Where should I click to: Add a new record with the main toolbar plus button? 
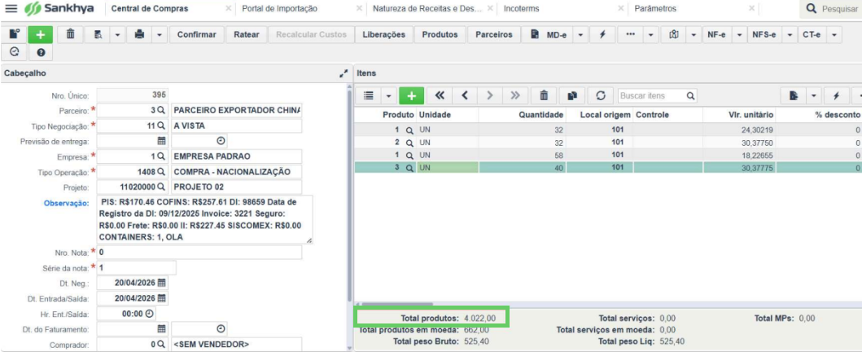[40, 35]
